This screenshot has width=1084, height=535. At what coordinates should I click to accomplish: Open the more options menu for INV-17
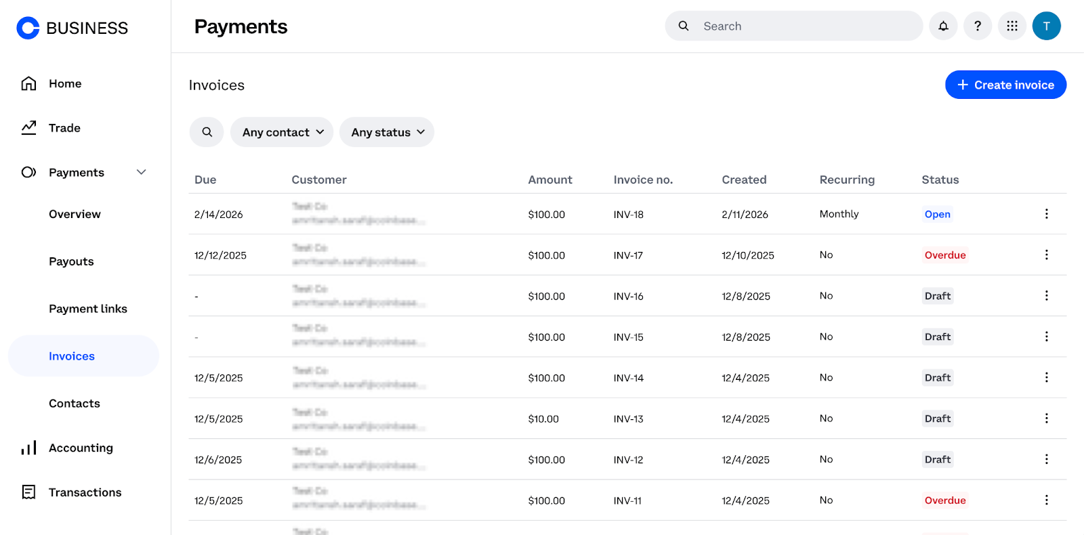(1046, 255)
